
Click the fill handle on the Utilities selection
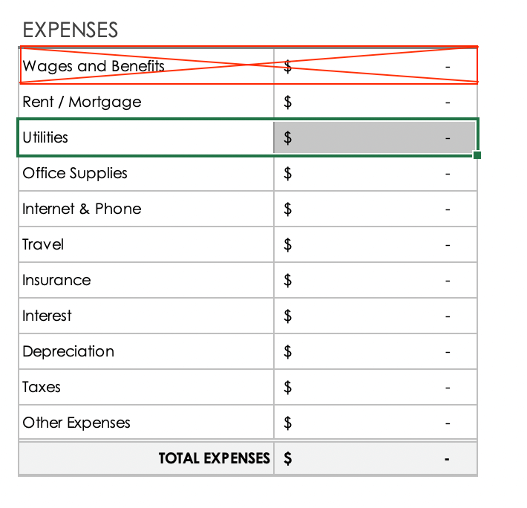(x=476, y=155)
